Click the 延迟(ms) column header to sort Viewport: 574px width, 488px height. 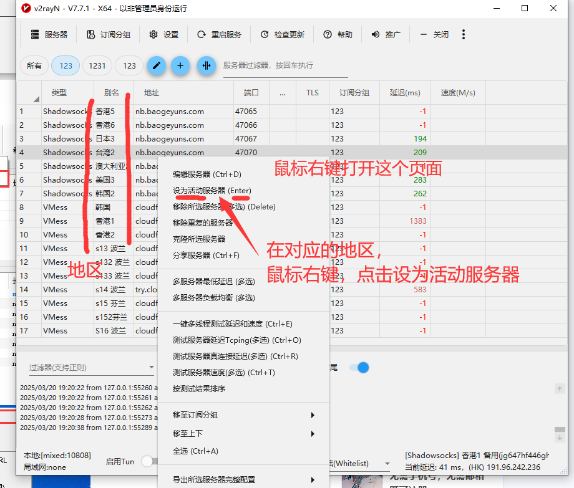[x=405, y=93]
